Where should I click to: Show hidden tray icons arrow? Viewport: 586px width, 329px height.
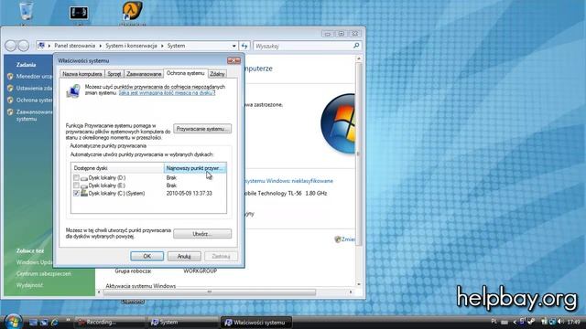coord(515,322)
